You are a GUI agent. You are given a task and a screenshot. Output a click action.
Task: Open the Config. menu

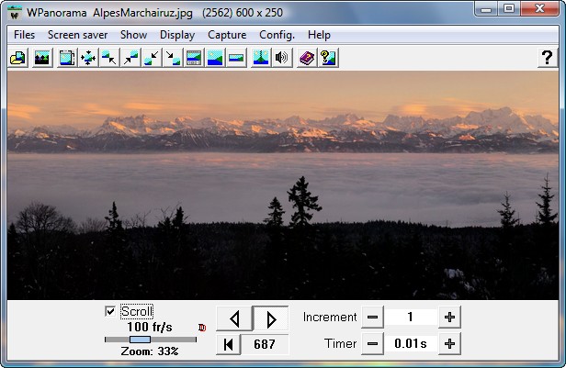[277, 35]
